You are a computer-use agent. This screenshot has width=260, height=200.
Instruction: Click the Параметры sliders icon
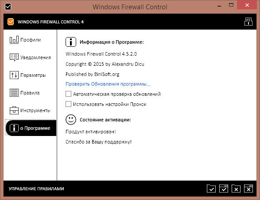(x=14, y=75)
